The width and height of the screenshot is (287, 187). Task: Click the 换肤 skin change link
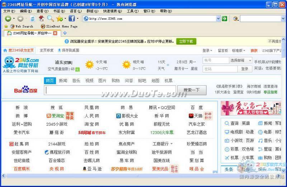click(x=254, y=51)
